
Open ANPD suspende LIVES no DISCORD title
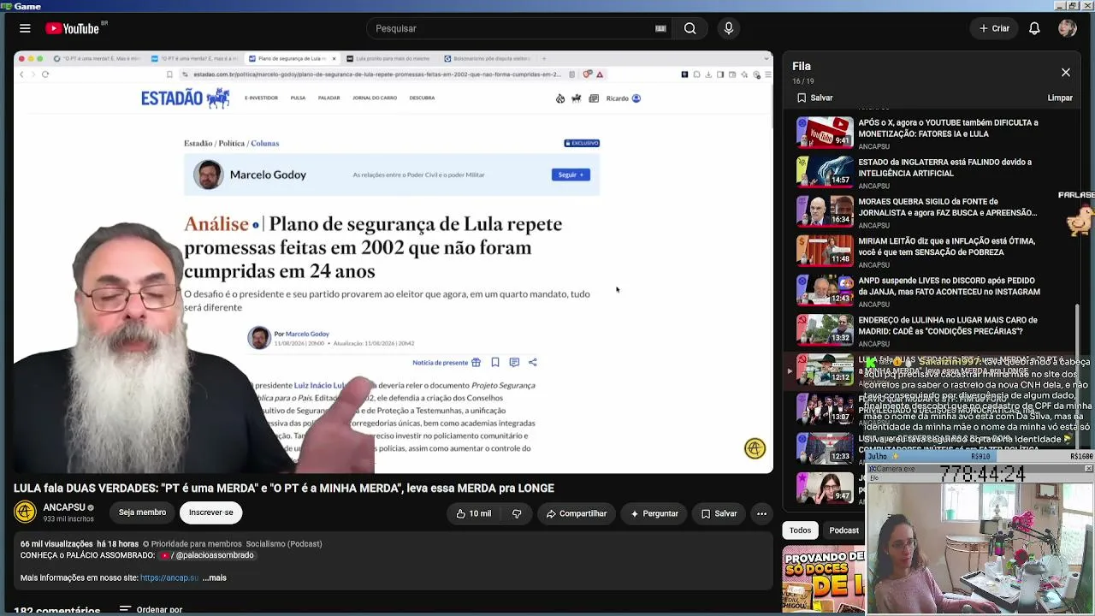(949, 286)
